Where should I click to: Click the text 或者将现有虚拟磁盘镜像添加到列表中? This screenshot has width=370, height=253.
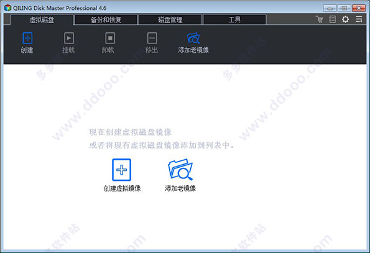[162, 145]
